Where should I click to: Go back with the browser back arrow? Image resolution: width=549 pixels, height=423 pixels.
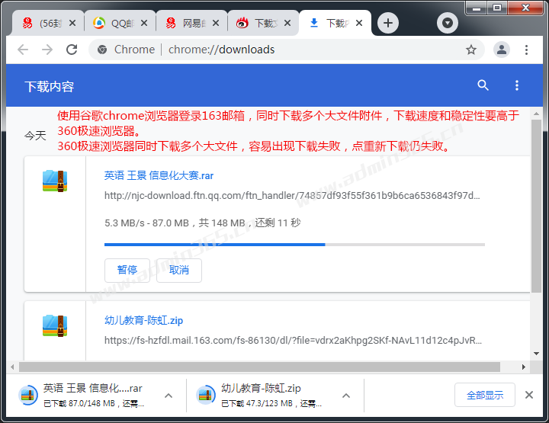click(23, 50)
